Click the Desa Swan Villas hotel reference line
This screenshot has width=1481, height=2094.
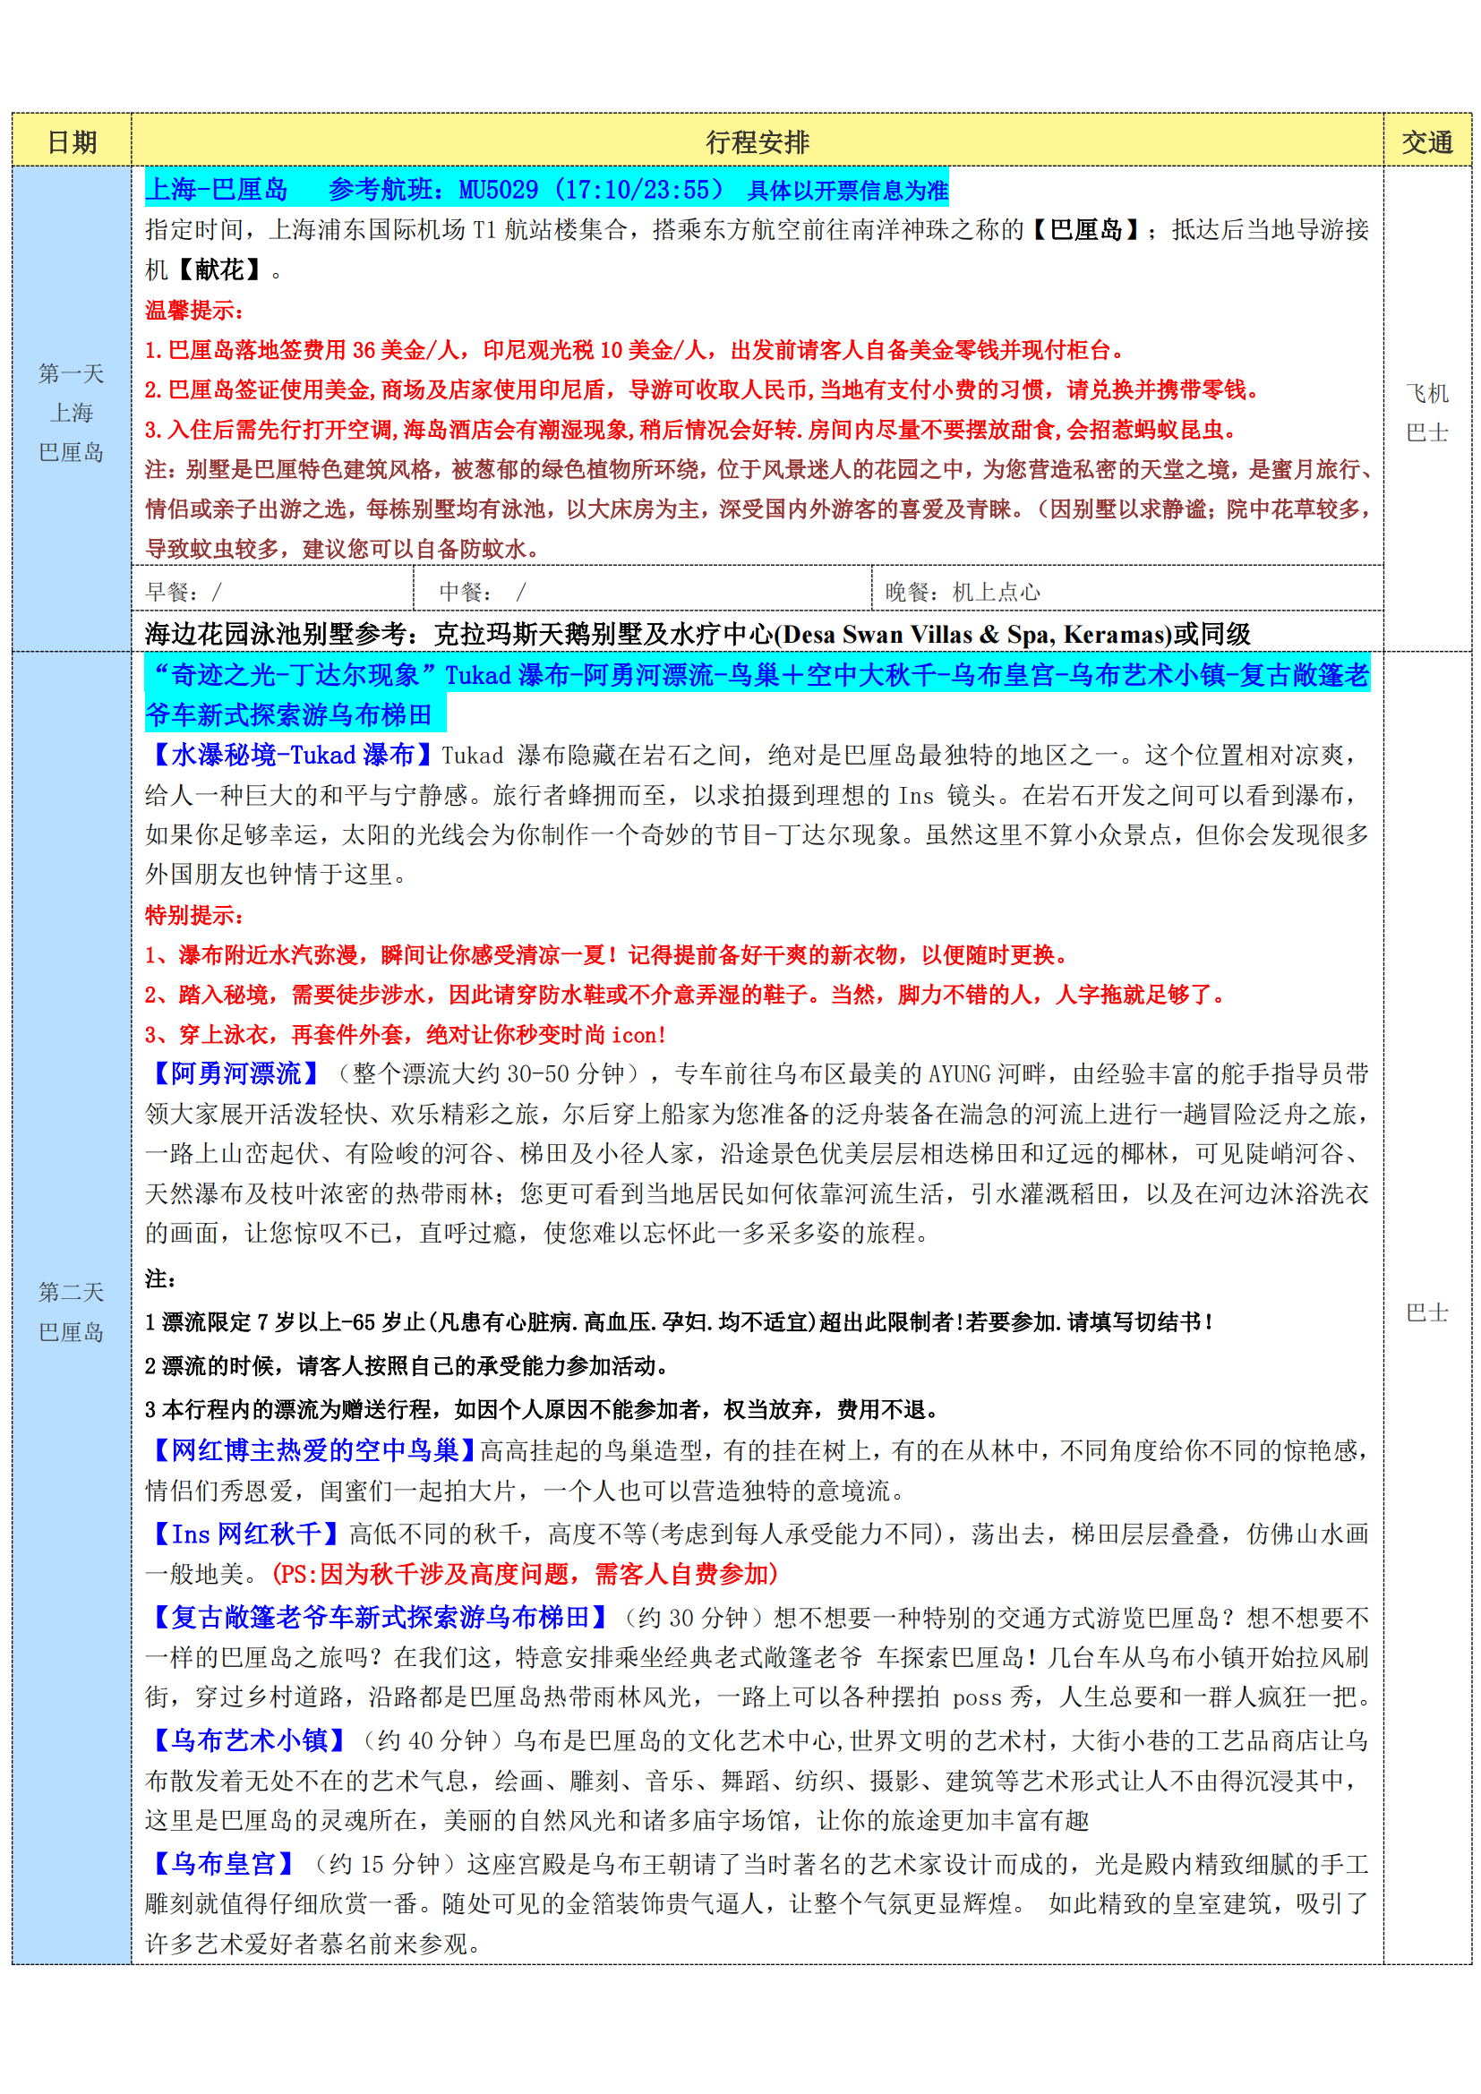(x=697, y=634)
